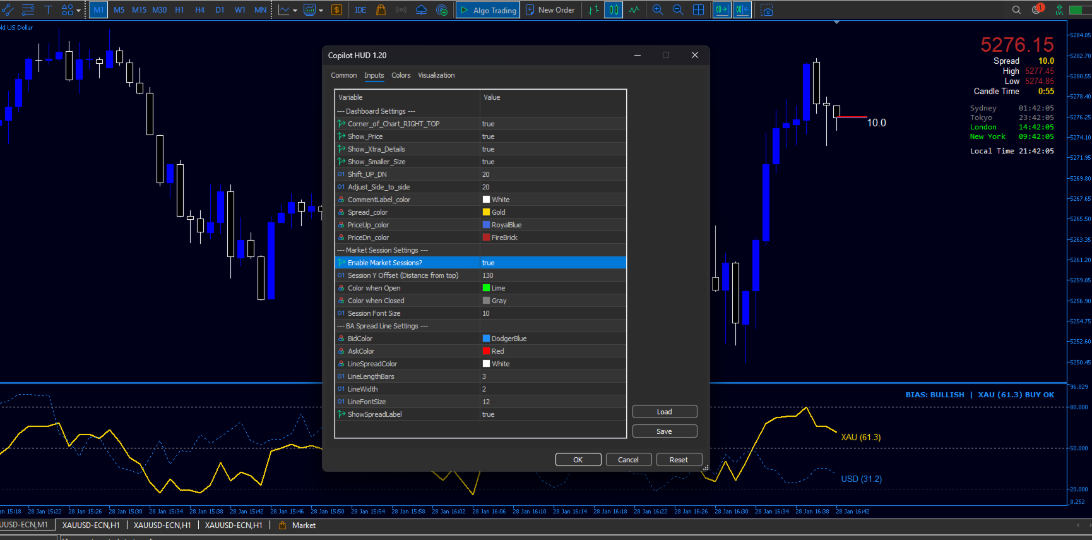
Task: Switch chart to M30 timeframe
Action: pos(160,10)
